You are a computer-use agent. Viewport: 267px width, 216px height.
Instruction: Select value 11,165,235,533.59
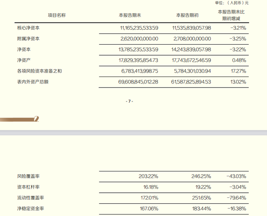click(x=139, y=28)
